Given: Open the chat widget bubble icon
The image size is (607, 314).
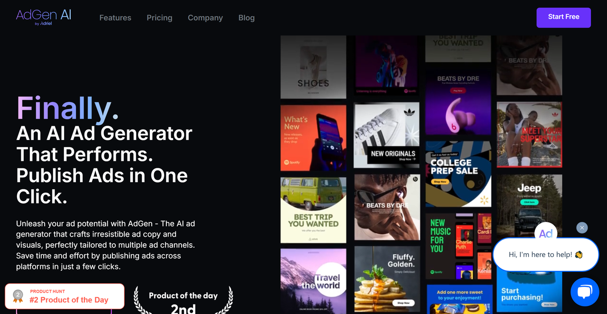Looking at the screenshot, I should tap(585, 292).
